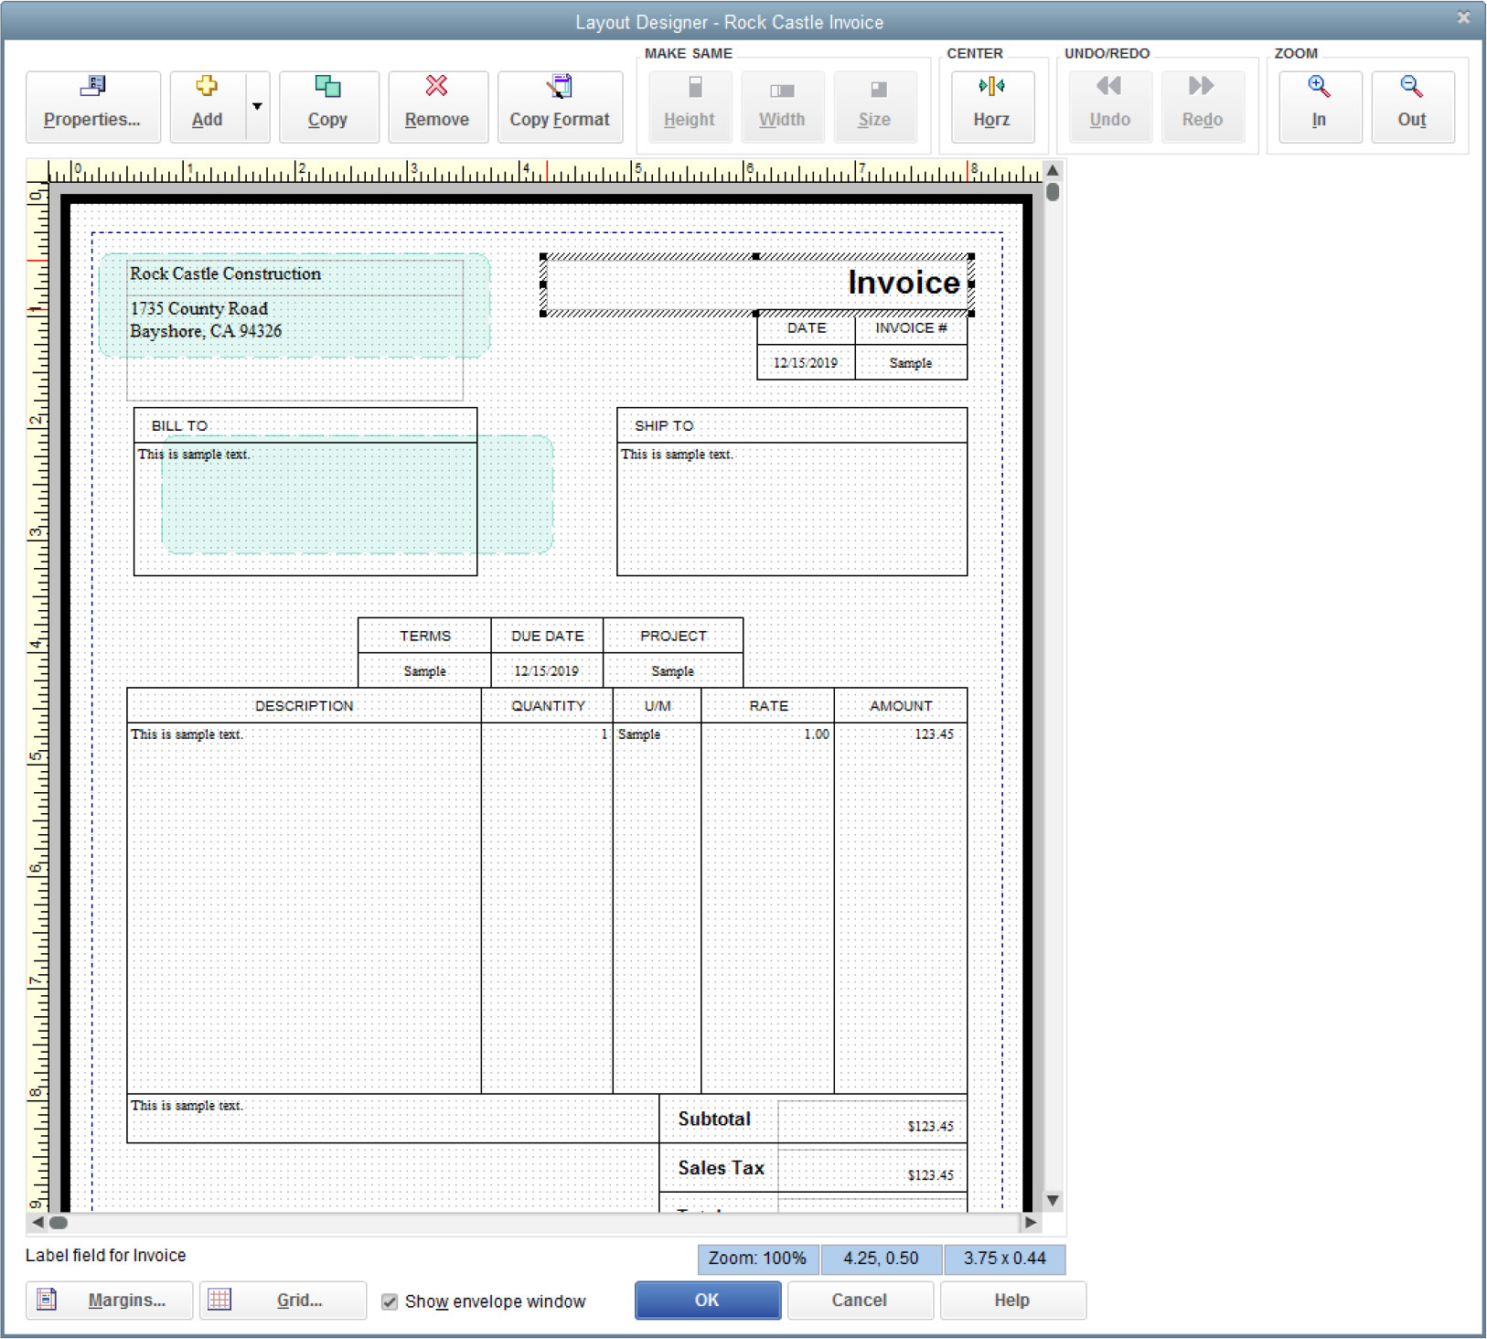
Task: Select the Subtotal label
Action: click(714, 1119)
